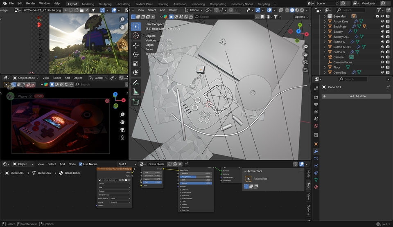The image size is (393, 227).
Task: Uncheck the Use Nodes checkbox
Action: click(81, 164)
